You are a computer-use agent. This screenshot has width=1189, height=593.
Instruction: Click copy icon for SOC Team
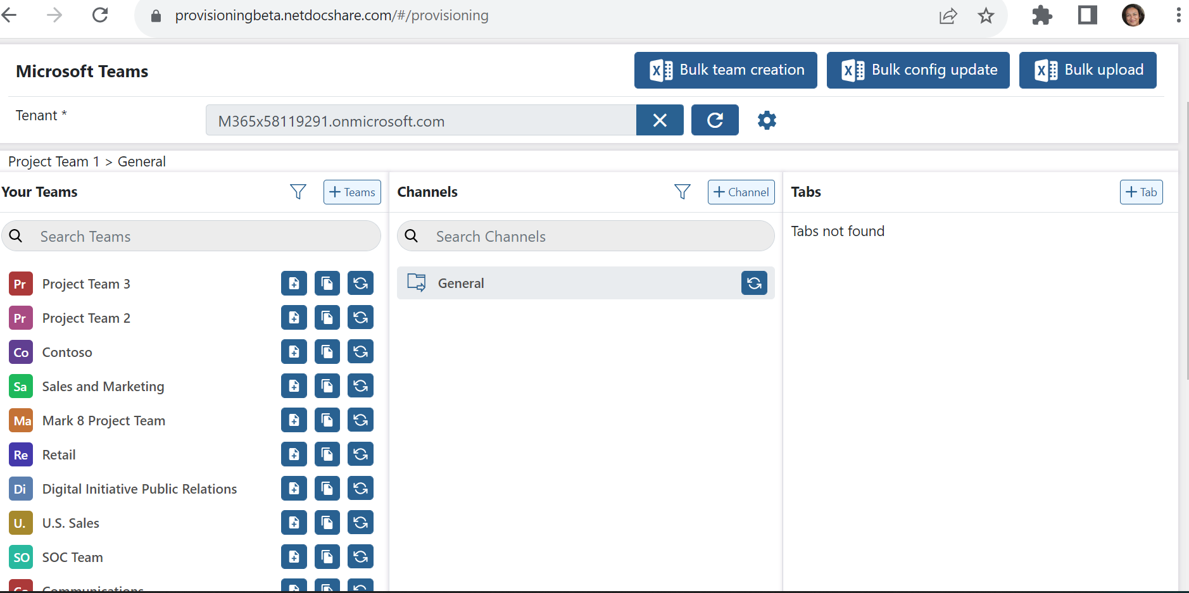pyautogui.click(x=327, y=557)
